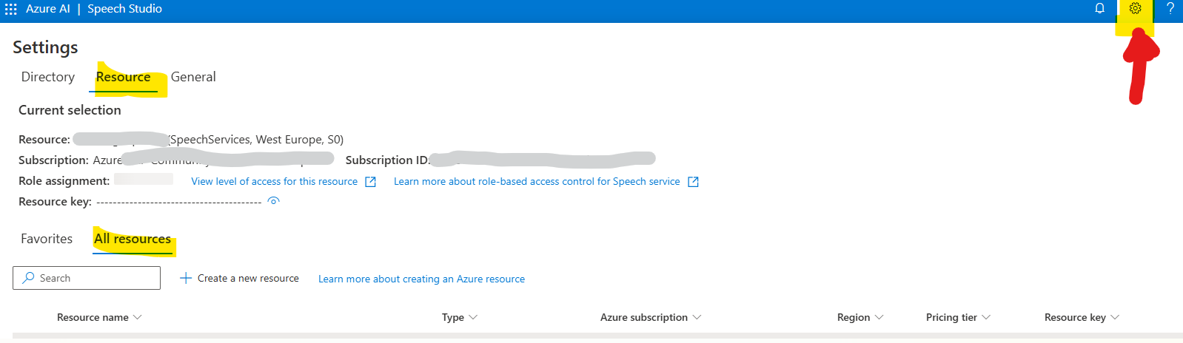Reveal the resource key with eye icon
1183x343 pixels.
274,200
